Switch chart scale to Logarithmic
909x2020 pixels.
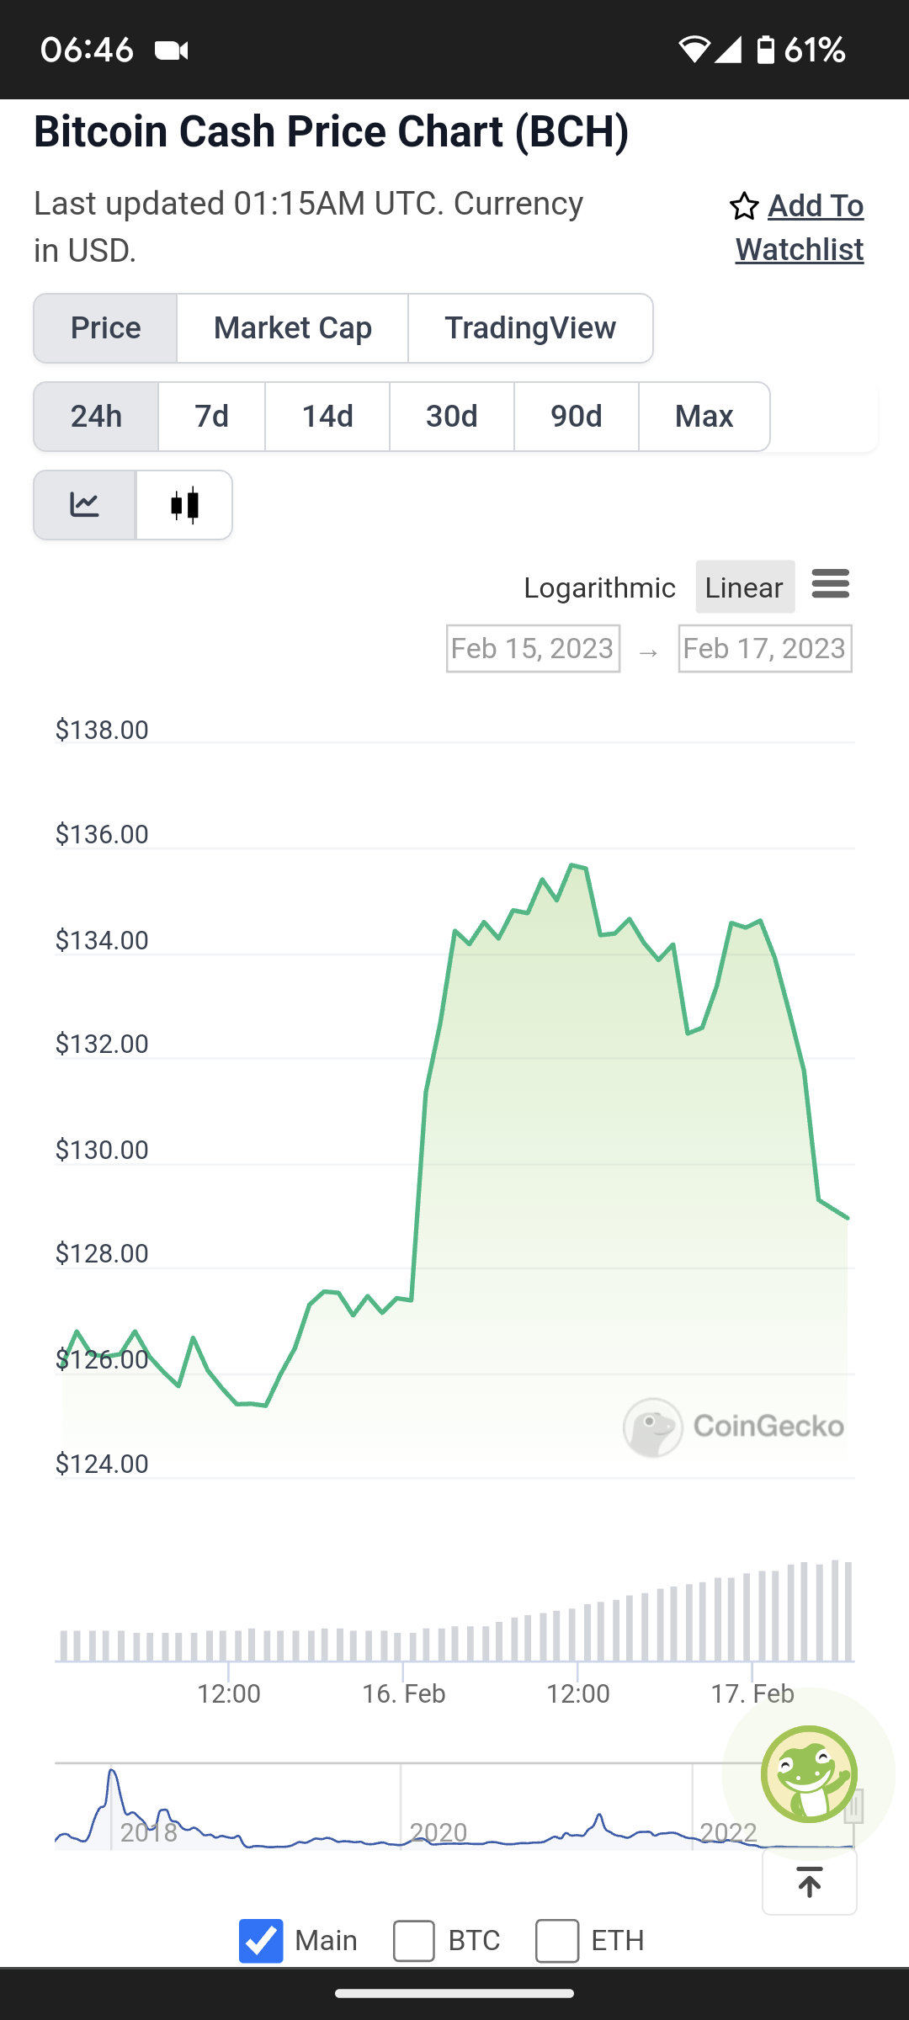point(599,587)
